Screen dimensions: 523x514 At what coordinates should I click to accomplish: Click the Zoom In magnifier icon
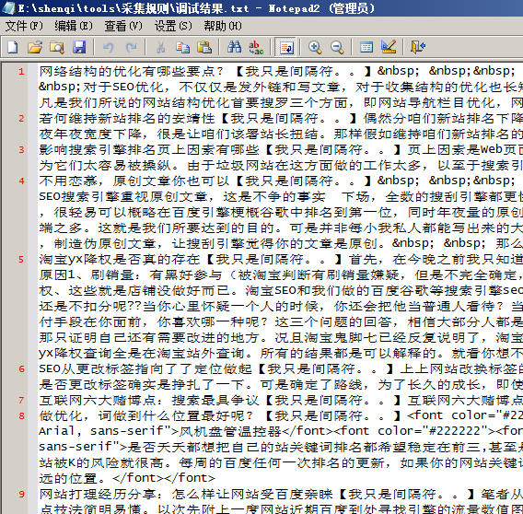[x=315, y=47]
